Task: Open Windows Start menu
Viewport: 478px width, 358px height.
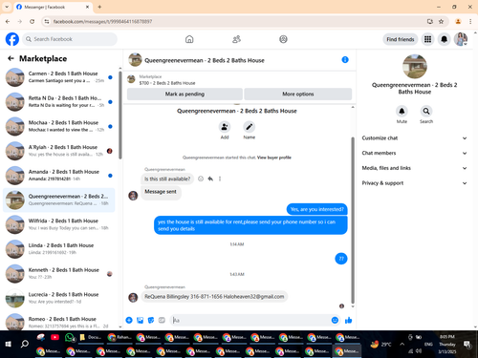Action: 9,344
